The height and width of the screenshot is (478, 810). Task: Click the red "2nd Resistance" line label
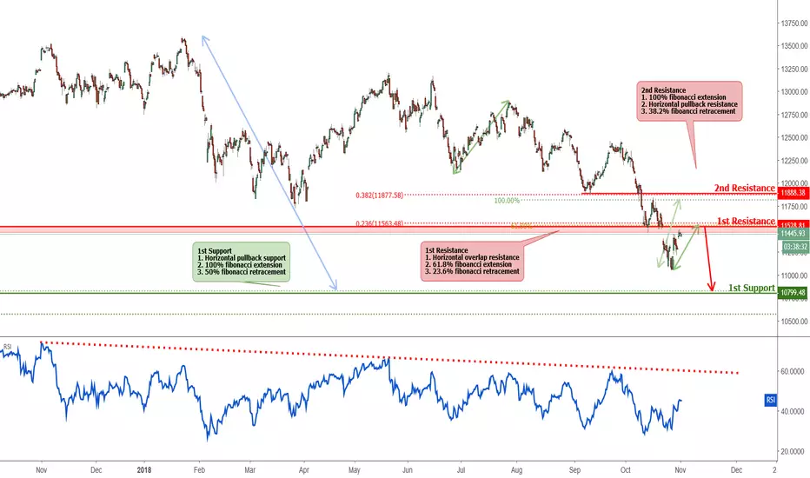coord(745,188)
